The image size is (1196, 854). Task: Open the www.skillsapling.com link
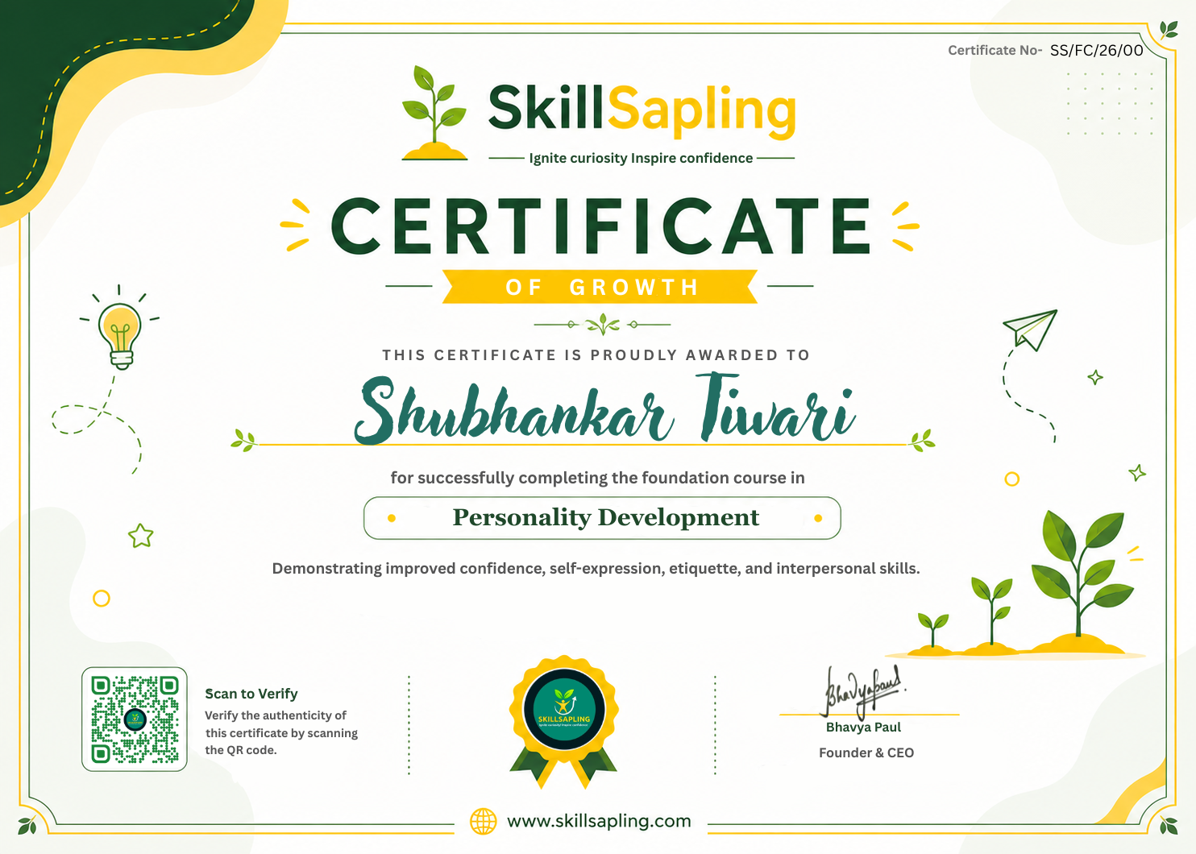point(599,821)
